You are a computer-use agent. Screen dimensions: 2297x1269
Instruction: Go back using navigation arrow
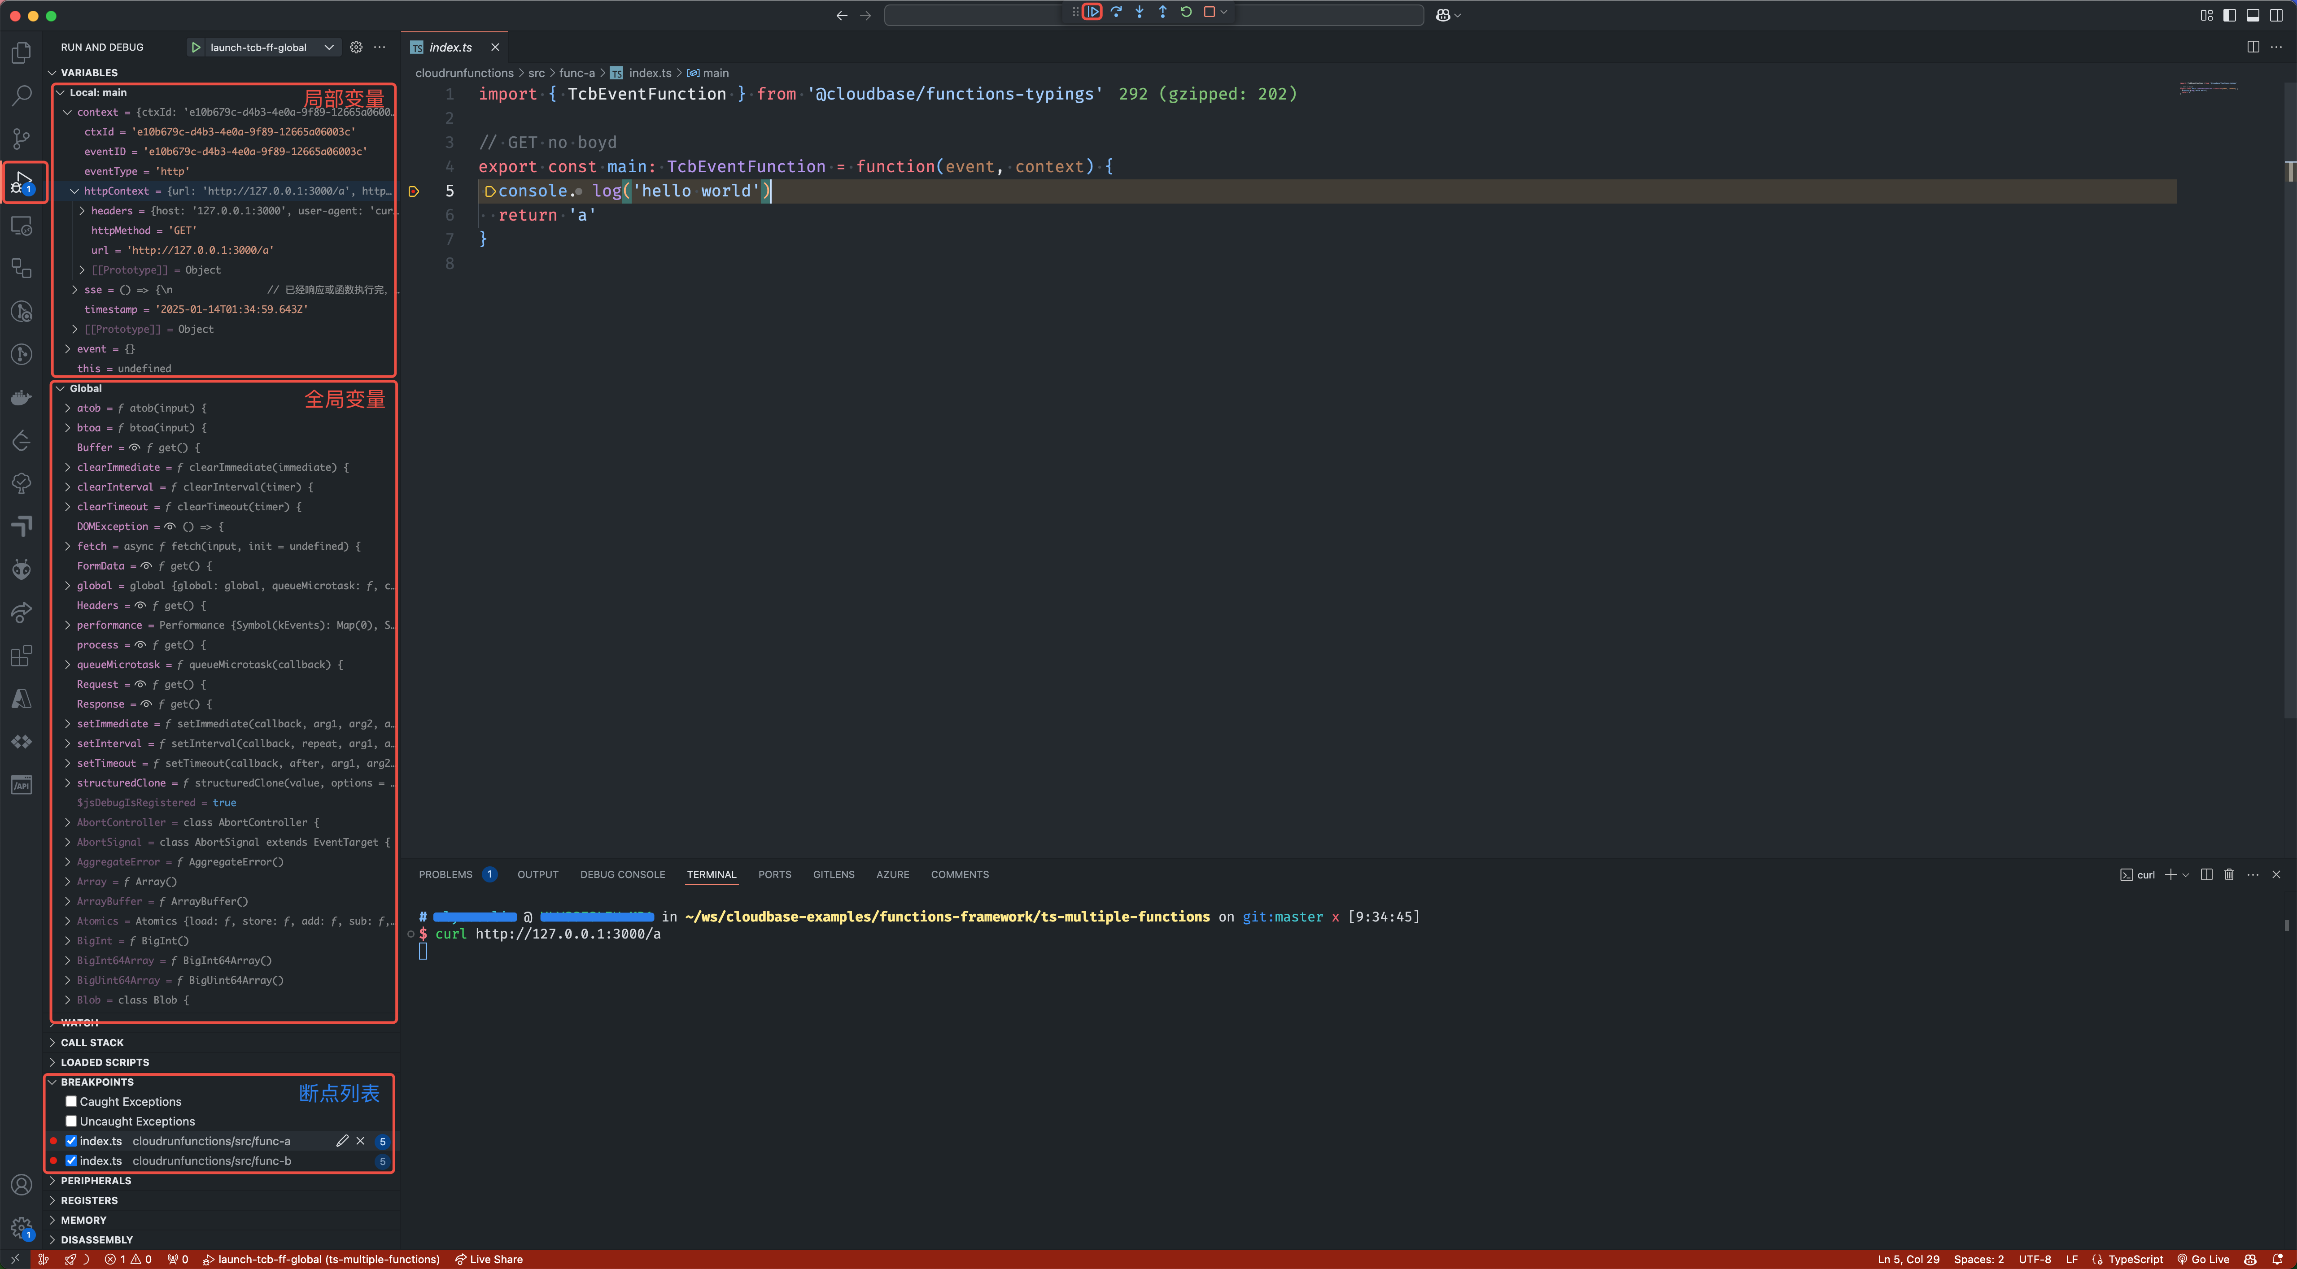pyautogui.click(x=842, y=15)
